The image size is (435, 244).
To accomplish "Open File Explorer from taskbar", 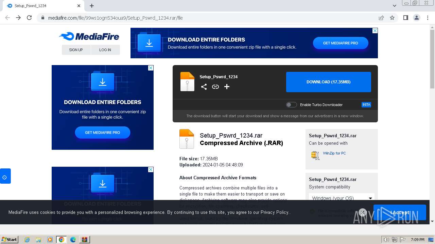I will tap(38, 240).
